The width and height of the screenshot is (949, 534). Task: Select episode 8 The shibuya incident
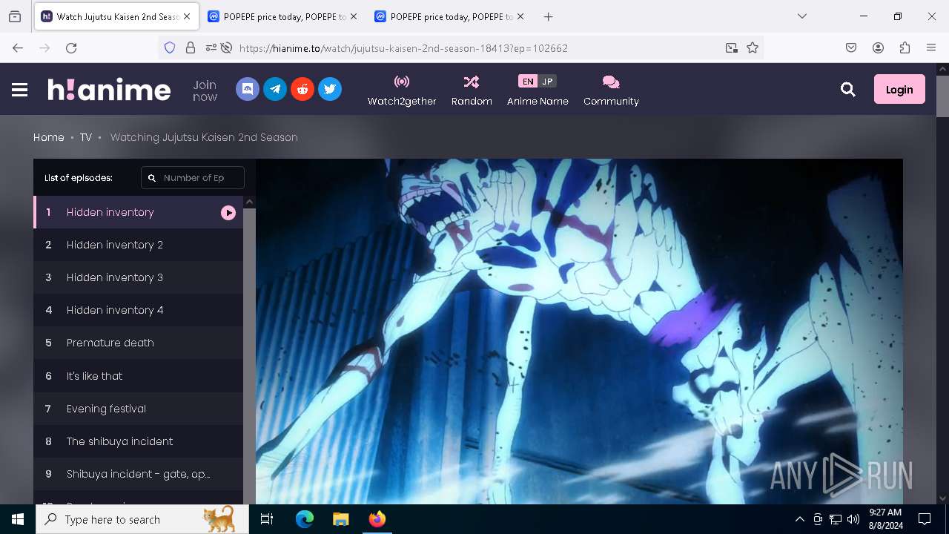(139, 441)
